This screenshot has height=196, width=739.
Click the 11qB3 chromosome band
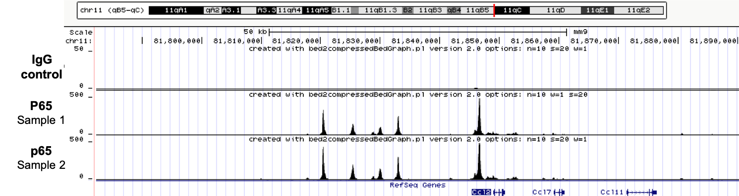pyautogui.click(x=430, y=10)
